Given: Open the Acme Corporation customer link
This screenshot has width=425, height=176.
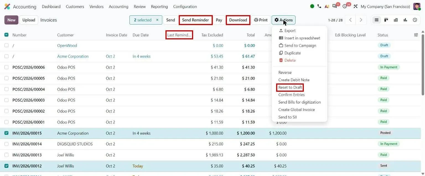Looking at the screenshot, I should point(73,56).
